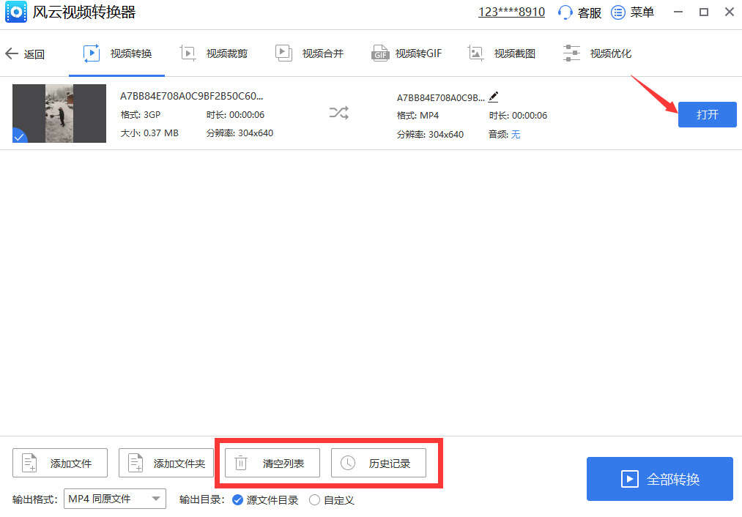Image resolution: width=742 pixels, height=517 pixels.
Task: Click the folder-document icon in 添加文件夹
Action: point(136,463)
